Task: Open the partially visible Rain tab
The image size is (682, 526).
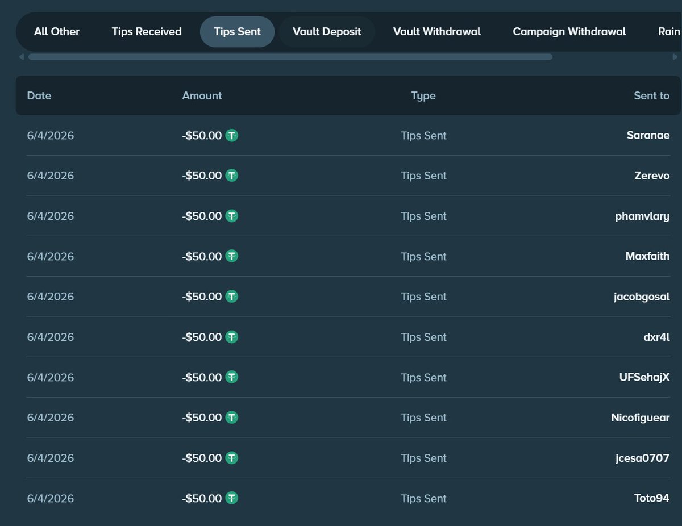Action: click(x=669, y=32)
